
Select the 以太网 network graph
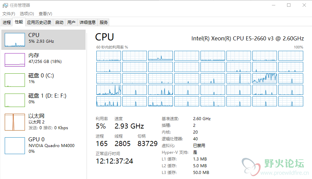pyautogui.click(x=15, y=122)
